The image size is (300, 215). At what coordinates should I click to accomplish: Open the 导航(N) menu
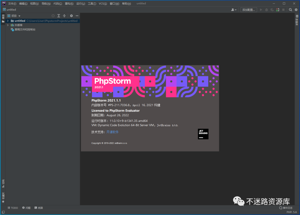coord(46,4)
